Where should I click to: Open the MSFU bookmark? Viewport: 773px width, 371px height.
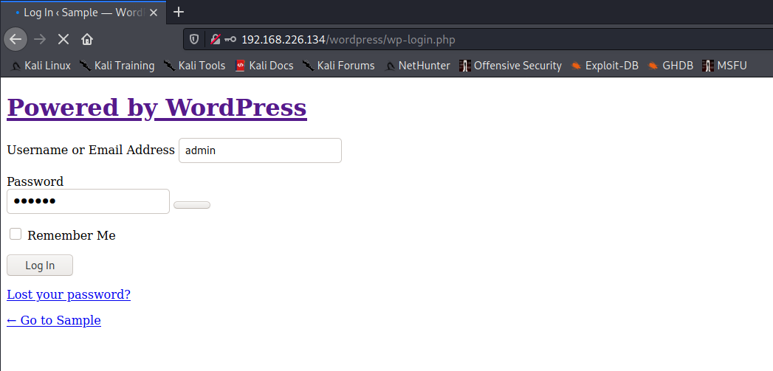(725, 66)
